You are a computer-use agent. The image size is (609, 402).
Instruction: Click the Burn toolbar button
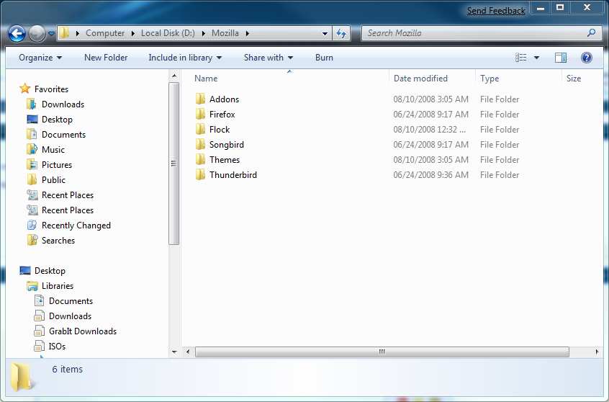click(x=324, y=58)
